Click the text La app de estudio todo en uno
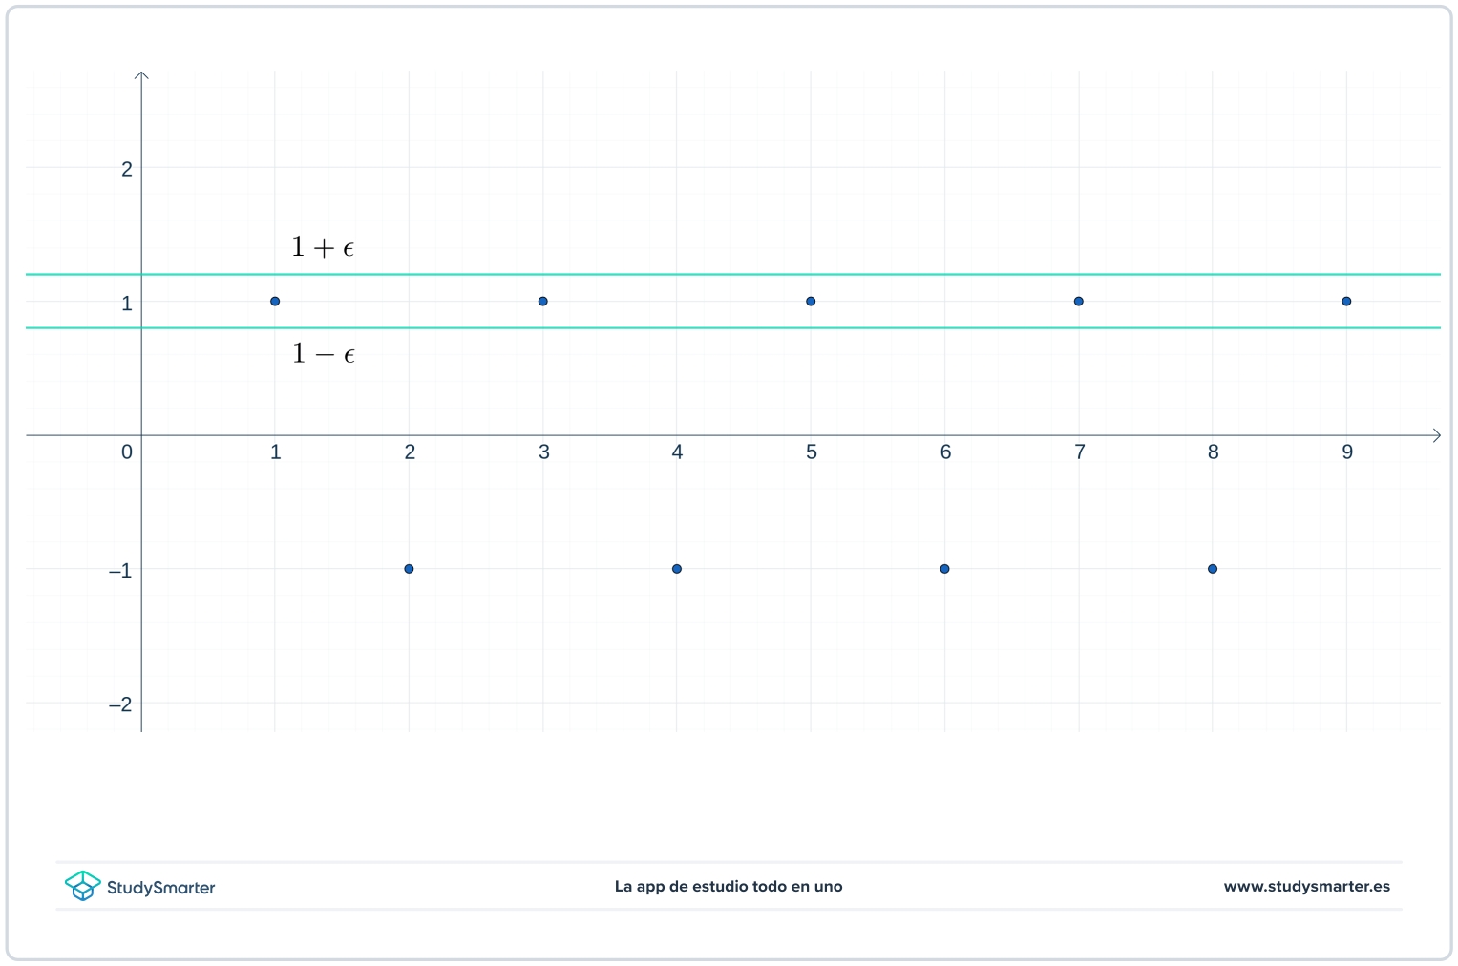The height and width of the screenshot is (966, 1458). pyautogui.click(x=729, y=886)
